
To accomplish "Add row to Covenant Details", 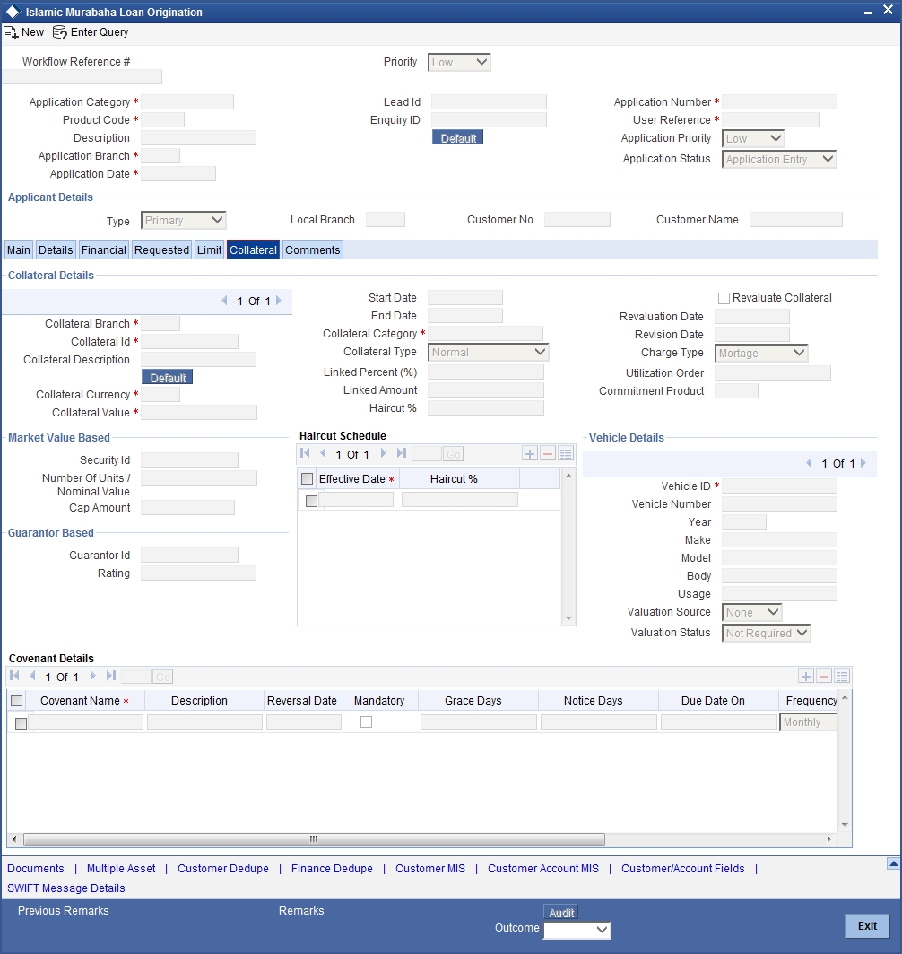I will click(806, 677).
